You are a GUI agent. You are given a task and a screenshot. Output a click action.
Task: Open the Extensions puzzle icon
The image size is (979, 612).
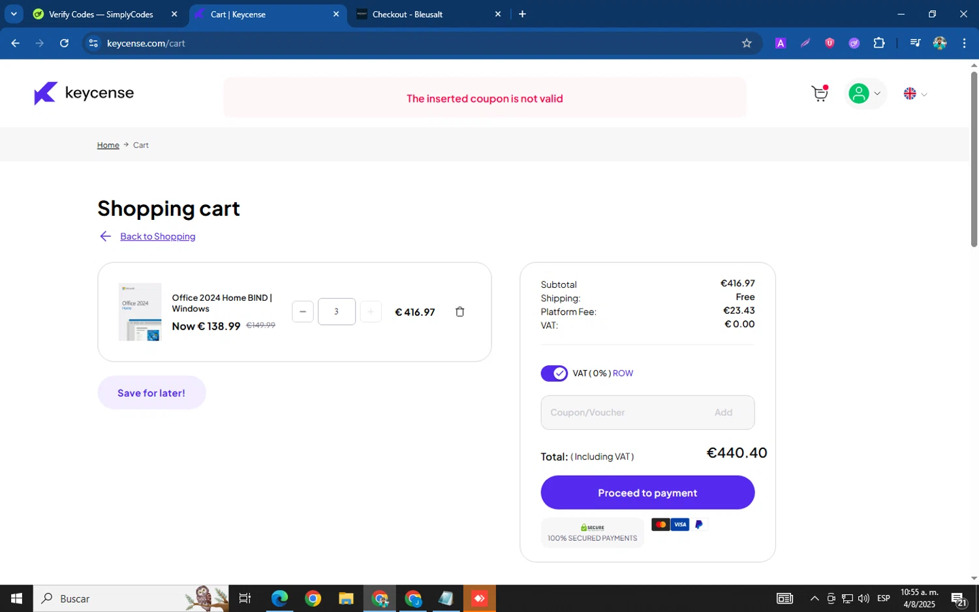[x=879, y=43]
